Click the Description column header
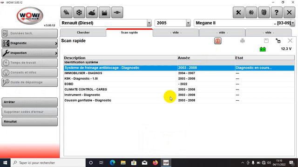The height and width of the screenshot is (167, 298). (x=121, y=58)
